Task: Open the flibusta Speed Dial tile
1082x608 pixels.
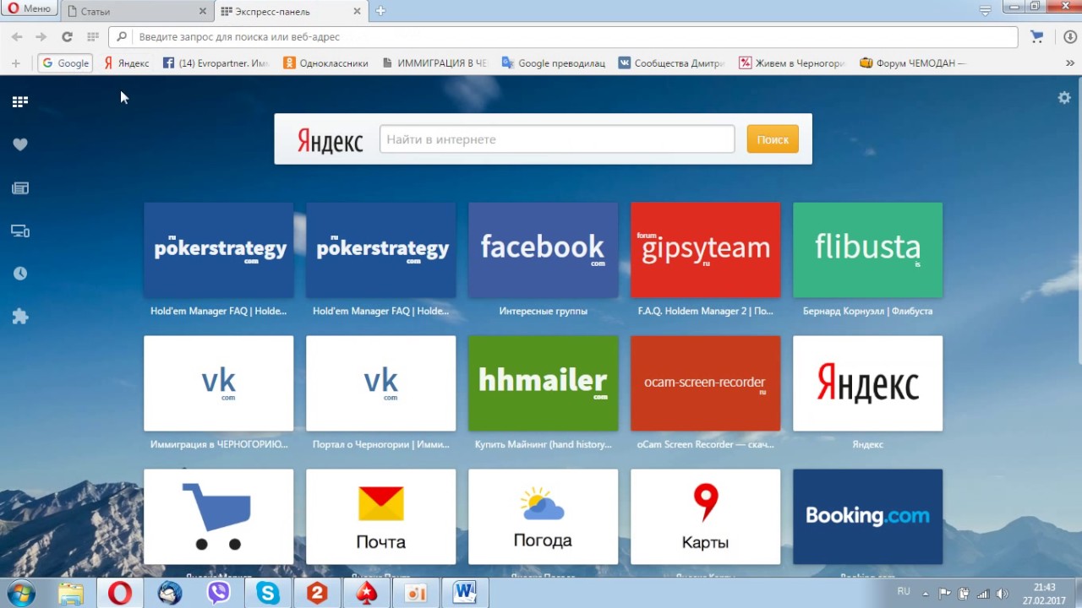Action: click(x=868, y=250)
